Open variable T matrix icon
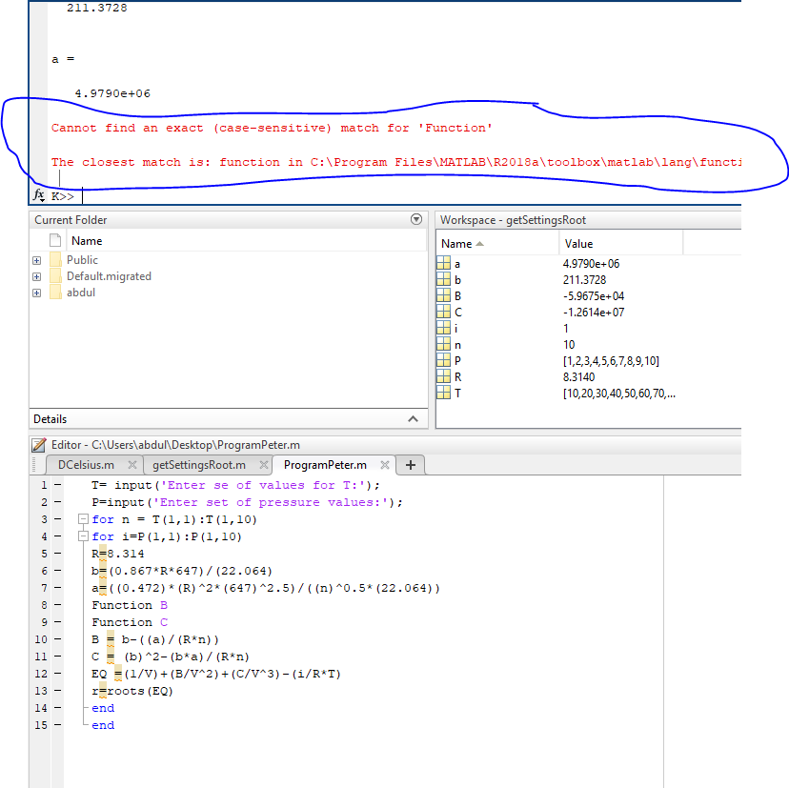 point(442,390)
